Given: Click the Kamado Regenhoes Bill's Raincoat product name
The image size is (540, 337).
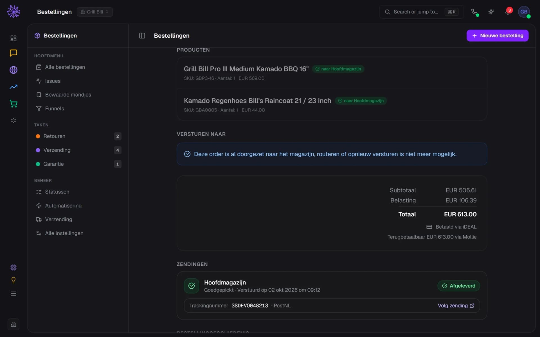Looking at the screenshot, I should pyautogui.click(x=257, y=101).
